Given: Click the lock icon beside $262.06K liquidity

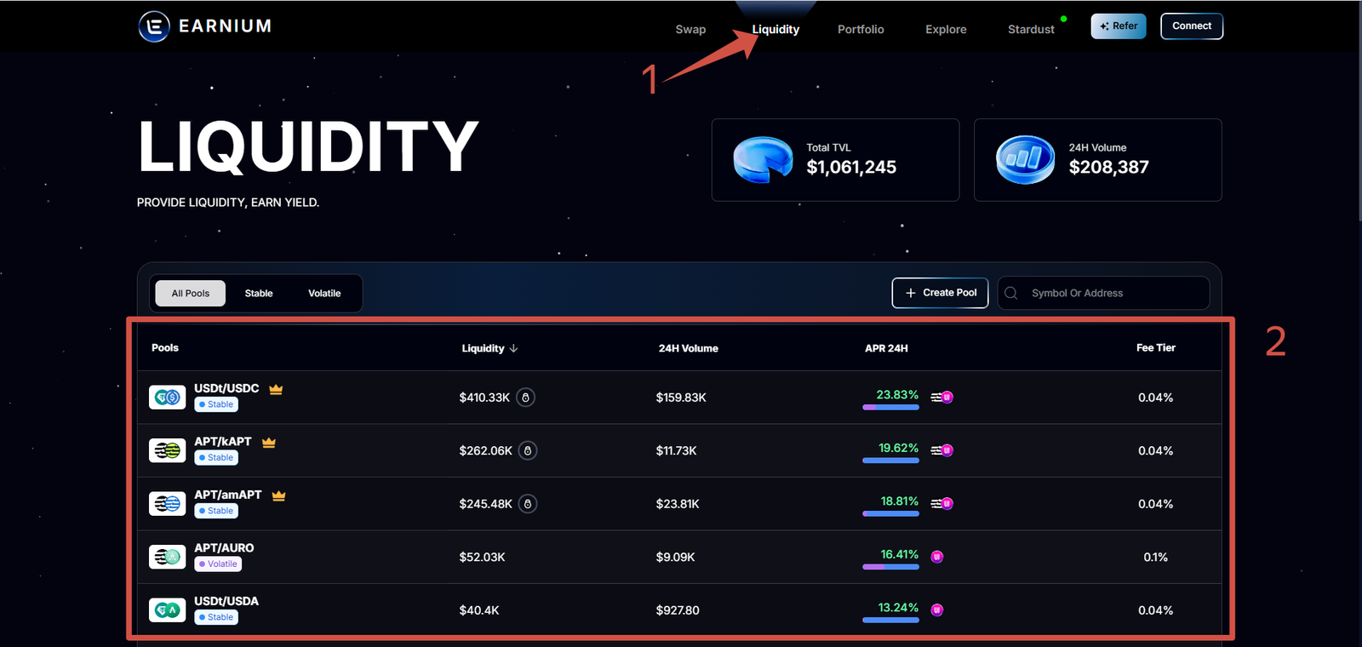Looking at the screenshot, I should point(528,451).
